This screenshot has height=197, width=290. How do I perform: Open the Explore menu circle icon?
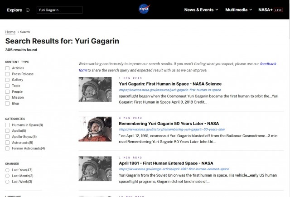pos(28,10)
